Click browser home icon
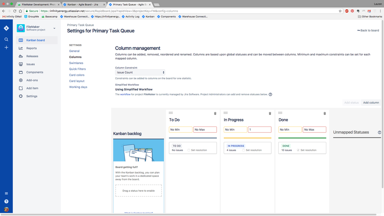 [x=20, y=11]
